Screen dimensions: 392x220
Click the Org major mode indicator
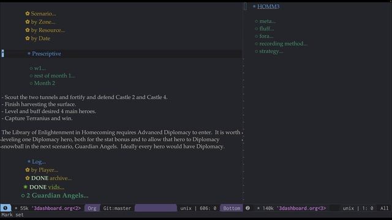pos(92,208)
